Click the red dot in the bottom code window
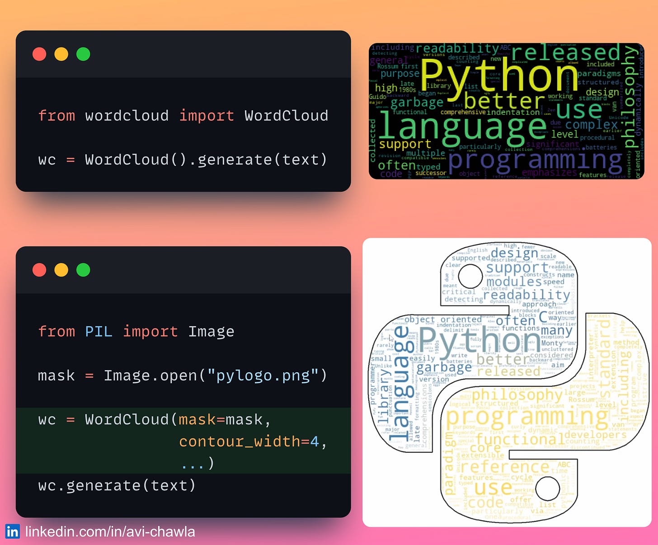Image resolution: width=658 pixels, height=545 pixels. click(x=39, y=270)
